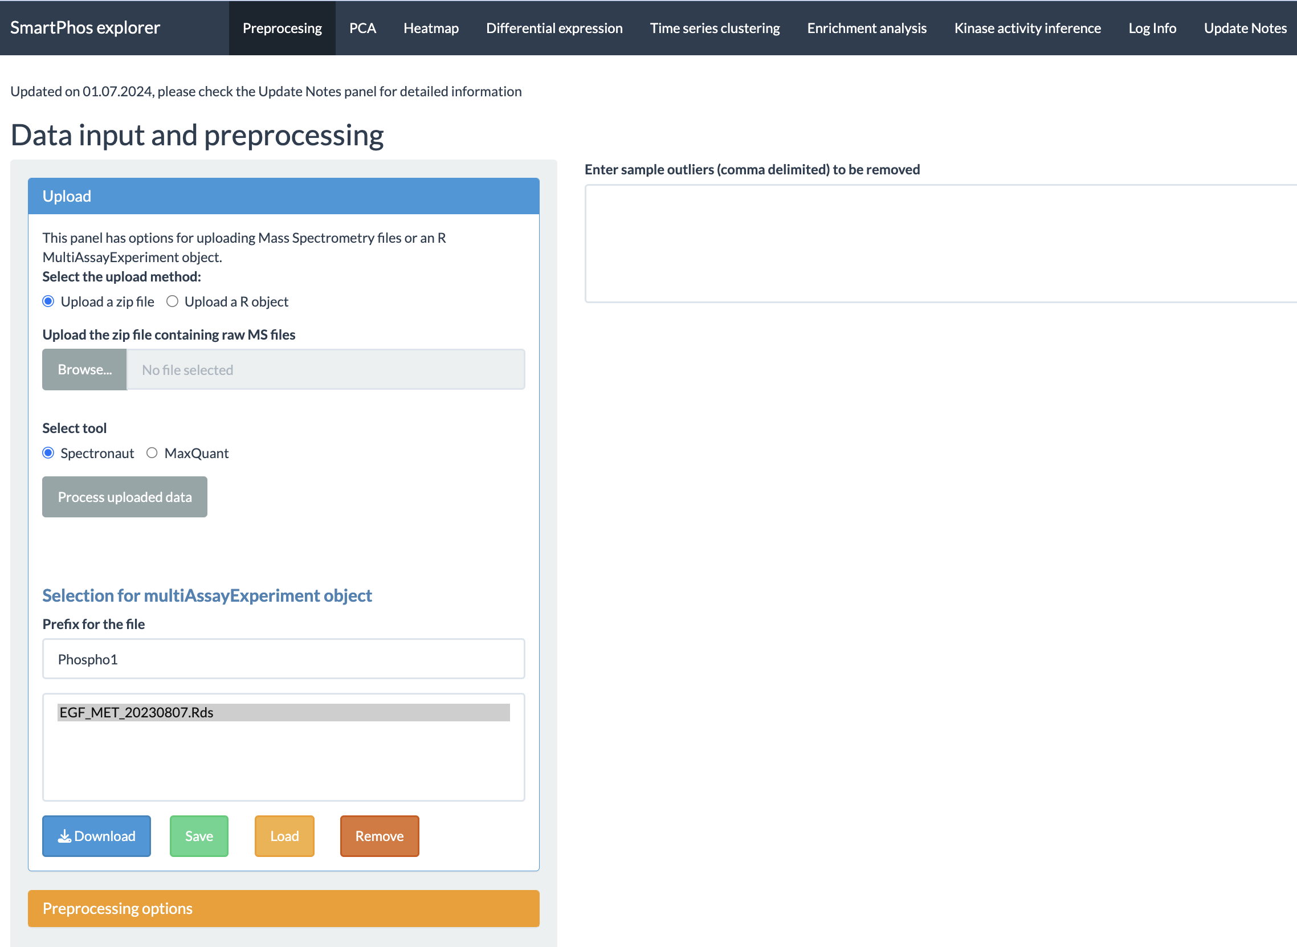Click the 'Prefix for the file' input field
The image size is (1297, 947).
point(284,659)
